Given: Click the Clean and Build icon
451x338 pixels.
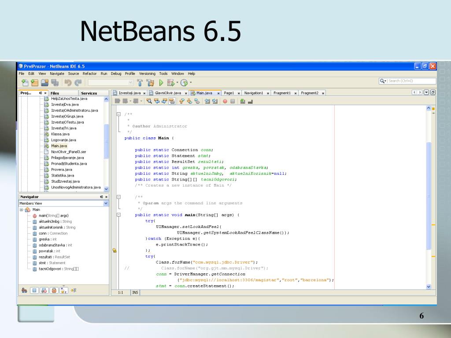Looking at the screenshot, I should (150, 83).
